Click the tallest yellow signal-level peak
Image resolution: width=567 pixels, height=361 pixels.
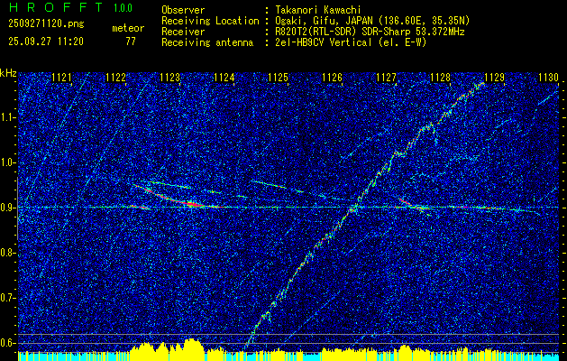tap(193, 349)
